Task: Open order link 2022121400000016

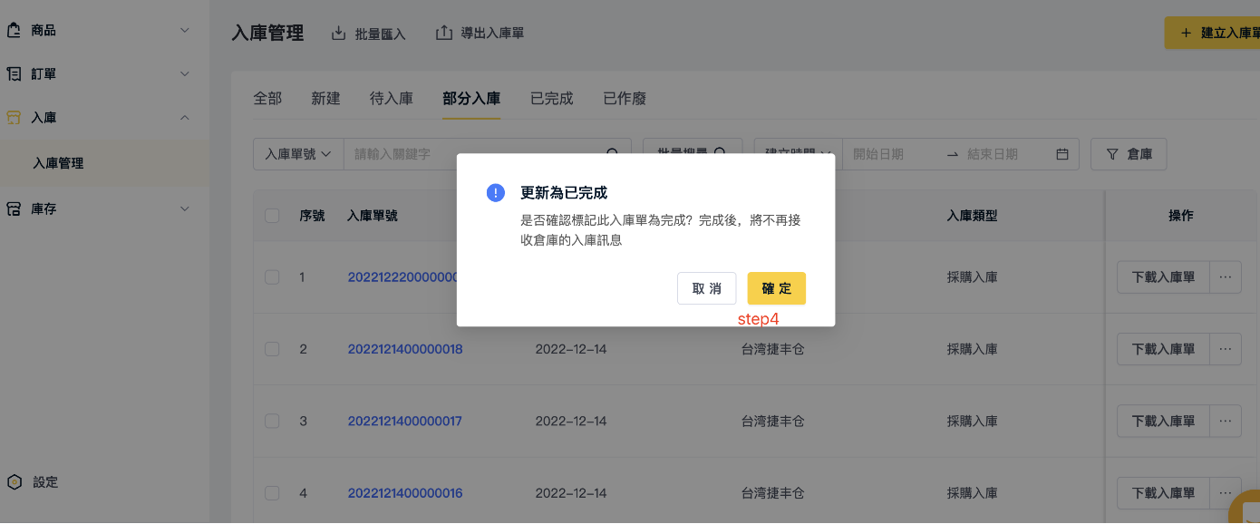Action: click(x=405, y=494)
